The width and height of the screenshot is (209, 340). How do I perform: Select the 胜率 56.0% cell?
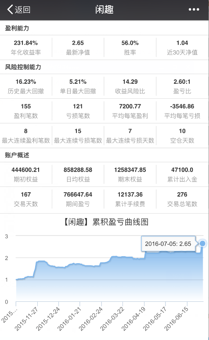click(130, 47)
